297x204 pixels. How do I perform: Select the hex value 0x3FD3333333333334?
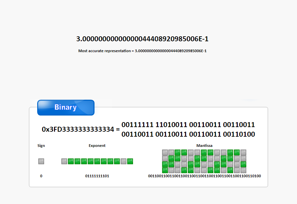pyautogui.click(x=78, y=129)
